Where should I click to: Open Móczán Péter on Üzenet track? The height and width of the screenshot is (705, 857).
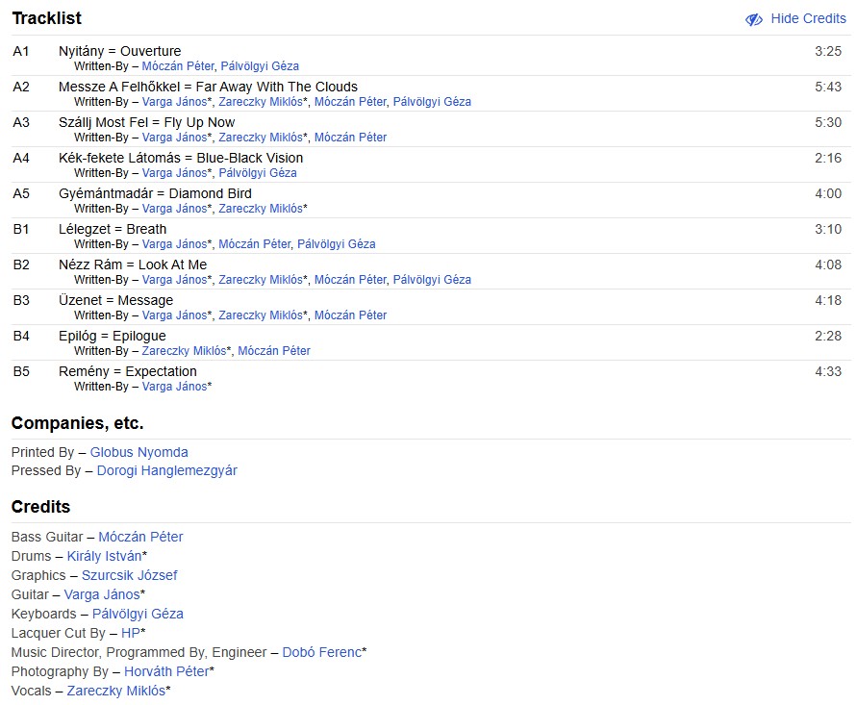(x=350, y=315)
